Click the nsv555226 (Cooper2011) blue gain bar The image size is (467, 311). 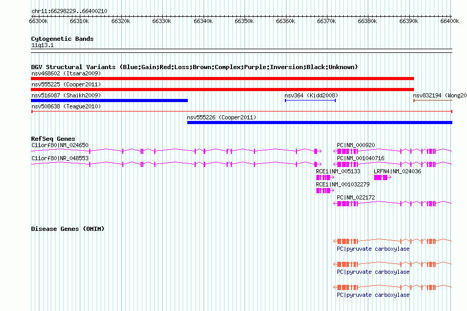coord(320,123)
